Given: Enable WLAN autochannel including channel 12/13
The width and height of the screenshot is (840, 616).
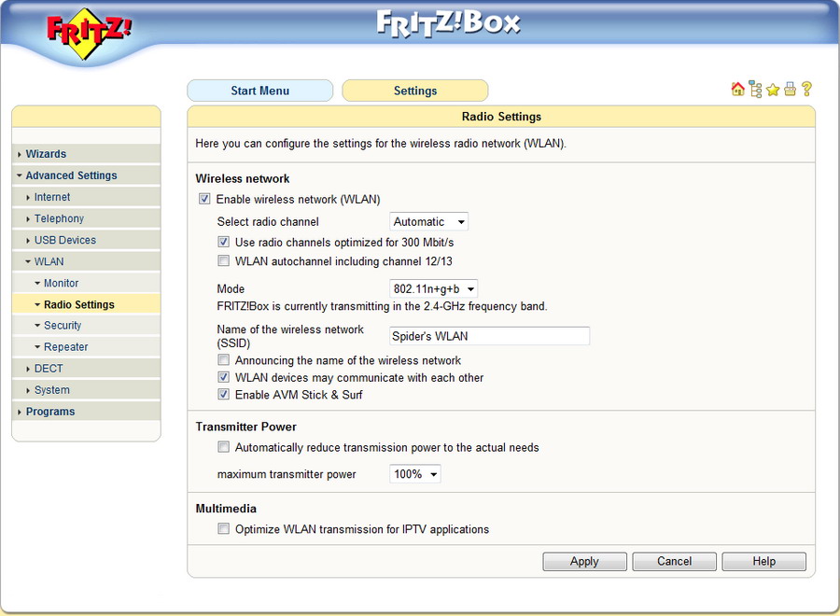Looking at the screenshot, I should click(x=223, y=261).
